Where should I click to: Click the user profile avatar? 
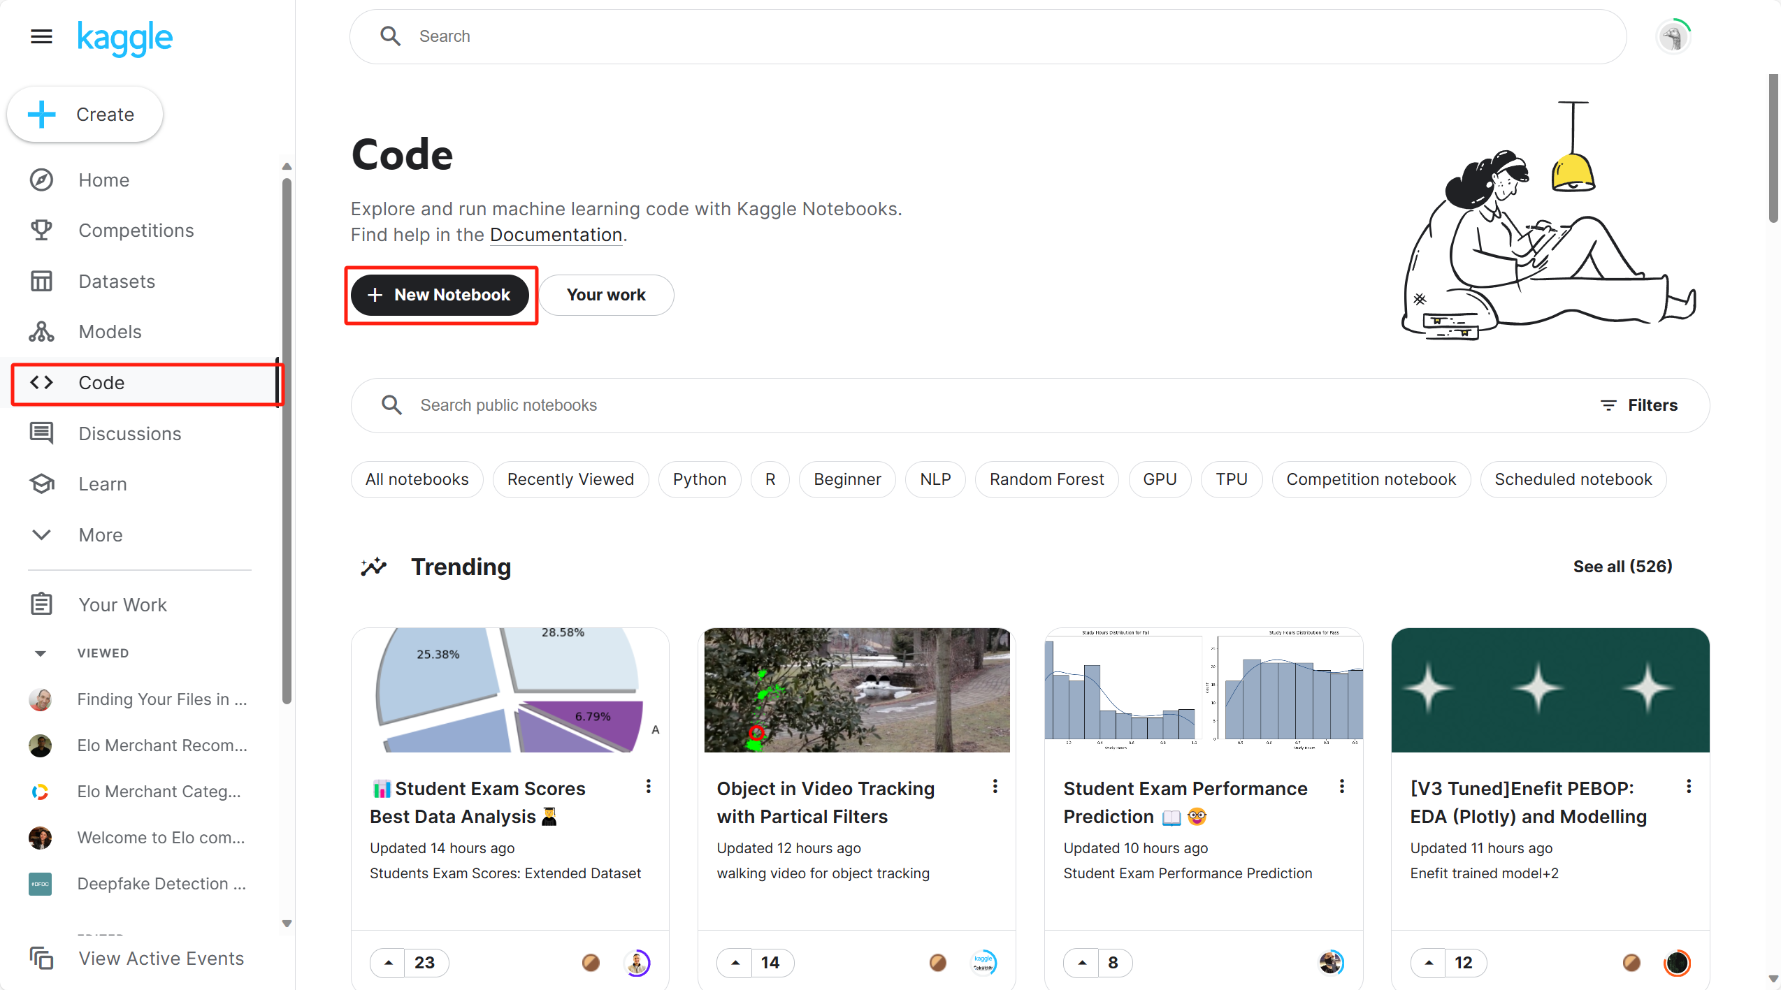[1673, 36]
